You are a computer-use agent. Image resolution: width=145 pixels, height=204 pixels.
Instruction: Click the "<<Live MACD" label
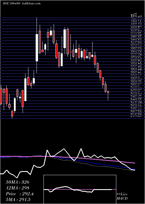(x=122, y=196)
